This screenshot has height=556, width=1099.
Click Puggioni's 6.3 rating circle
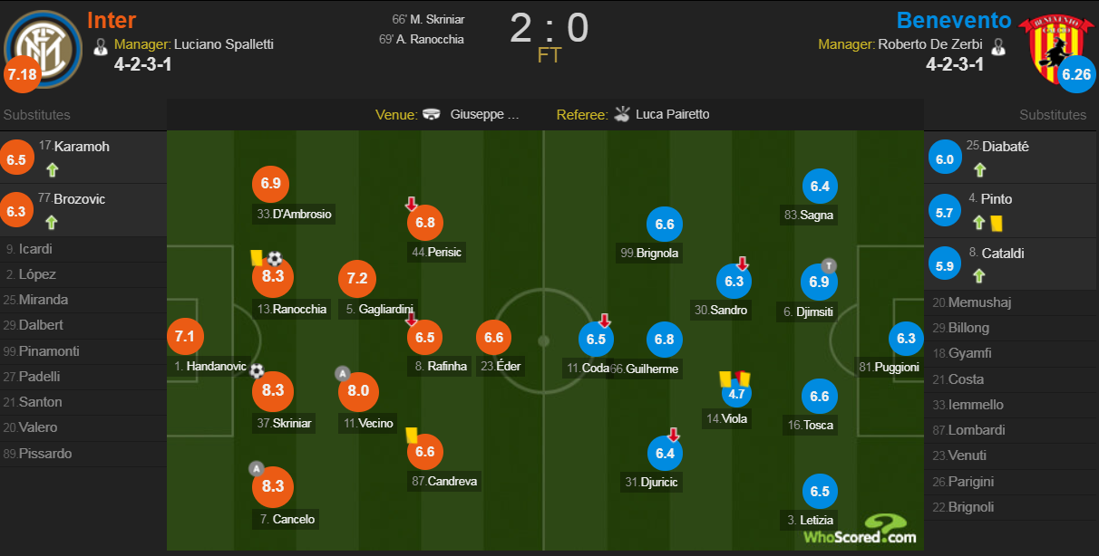pos(906,339)
